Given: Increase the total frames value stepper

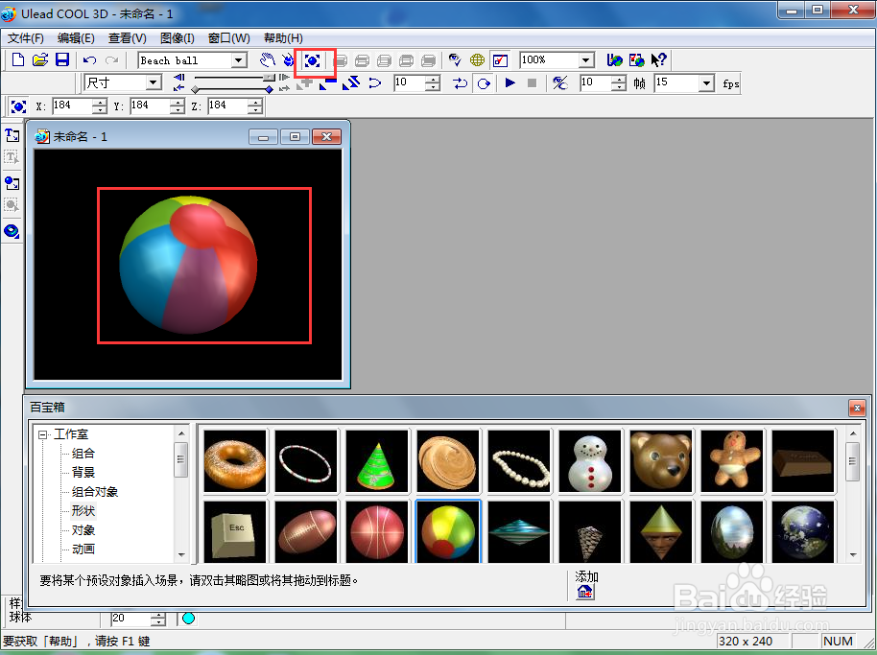Looking at the screenshot, I should [x=618, y=80].
